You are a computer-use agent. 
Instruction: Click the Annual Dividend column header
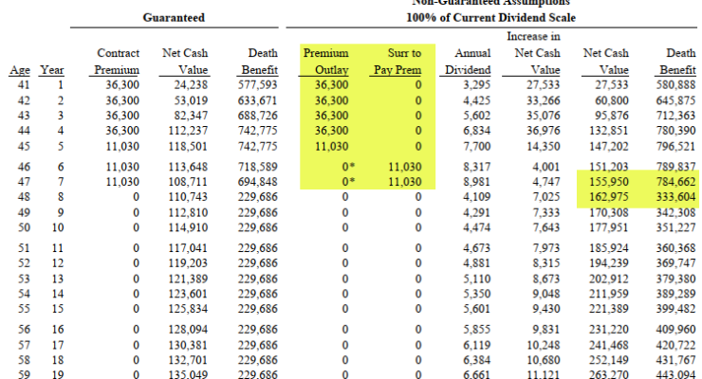[x=468, y=62]
